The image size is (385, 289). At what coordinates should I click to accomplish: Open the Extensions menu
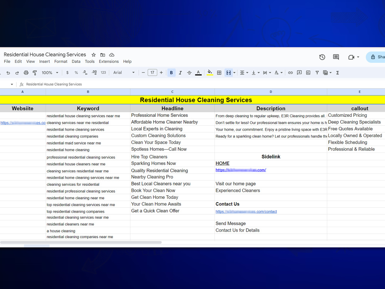point(109,61)
